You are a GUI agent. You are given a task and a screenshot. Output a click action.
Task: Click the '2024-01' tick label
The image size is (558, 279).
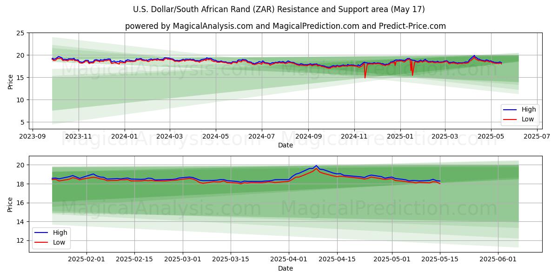[124, 136]
